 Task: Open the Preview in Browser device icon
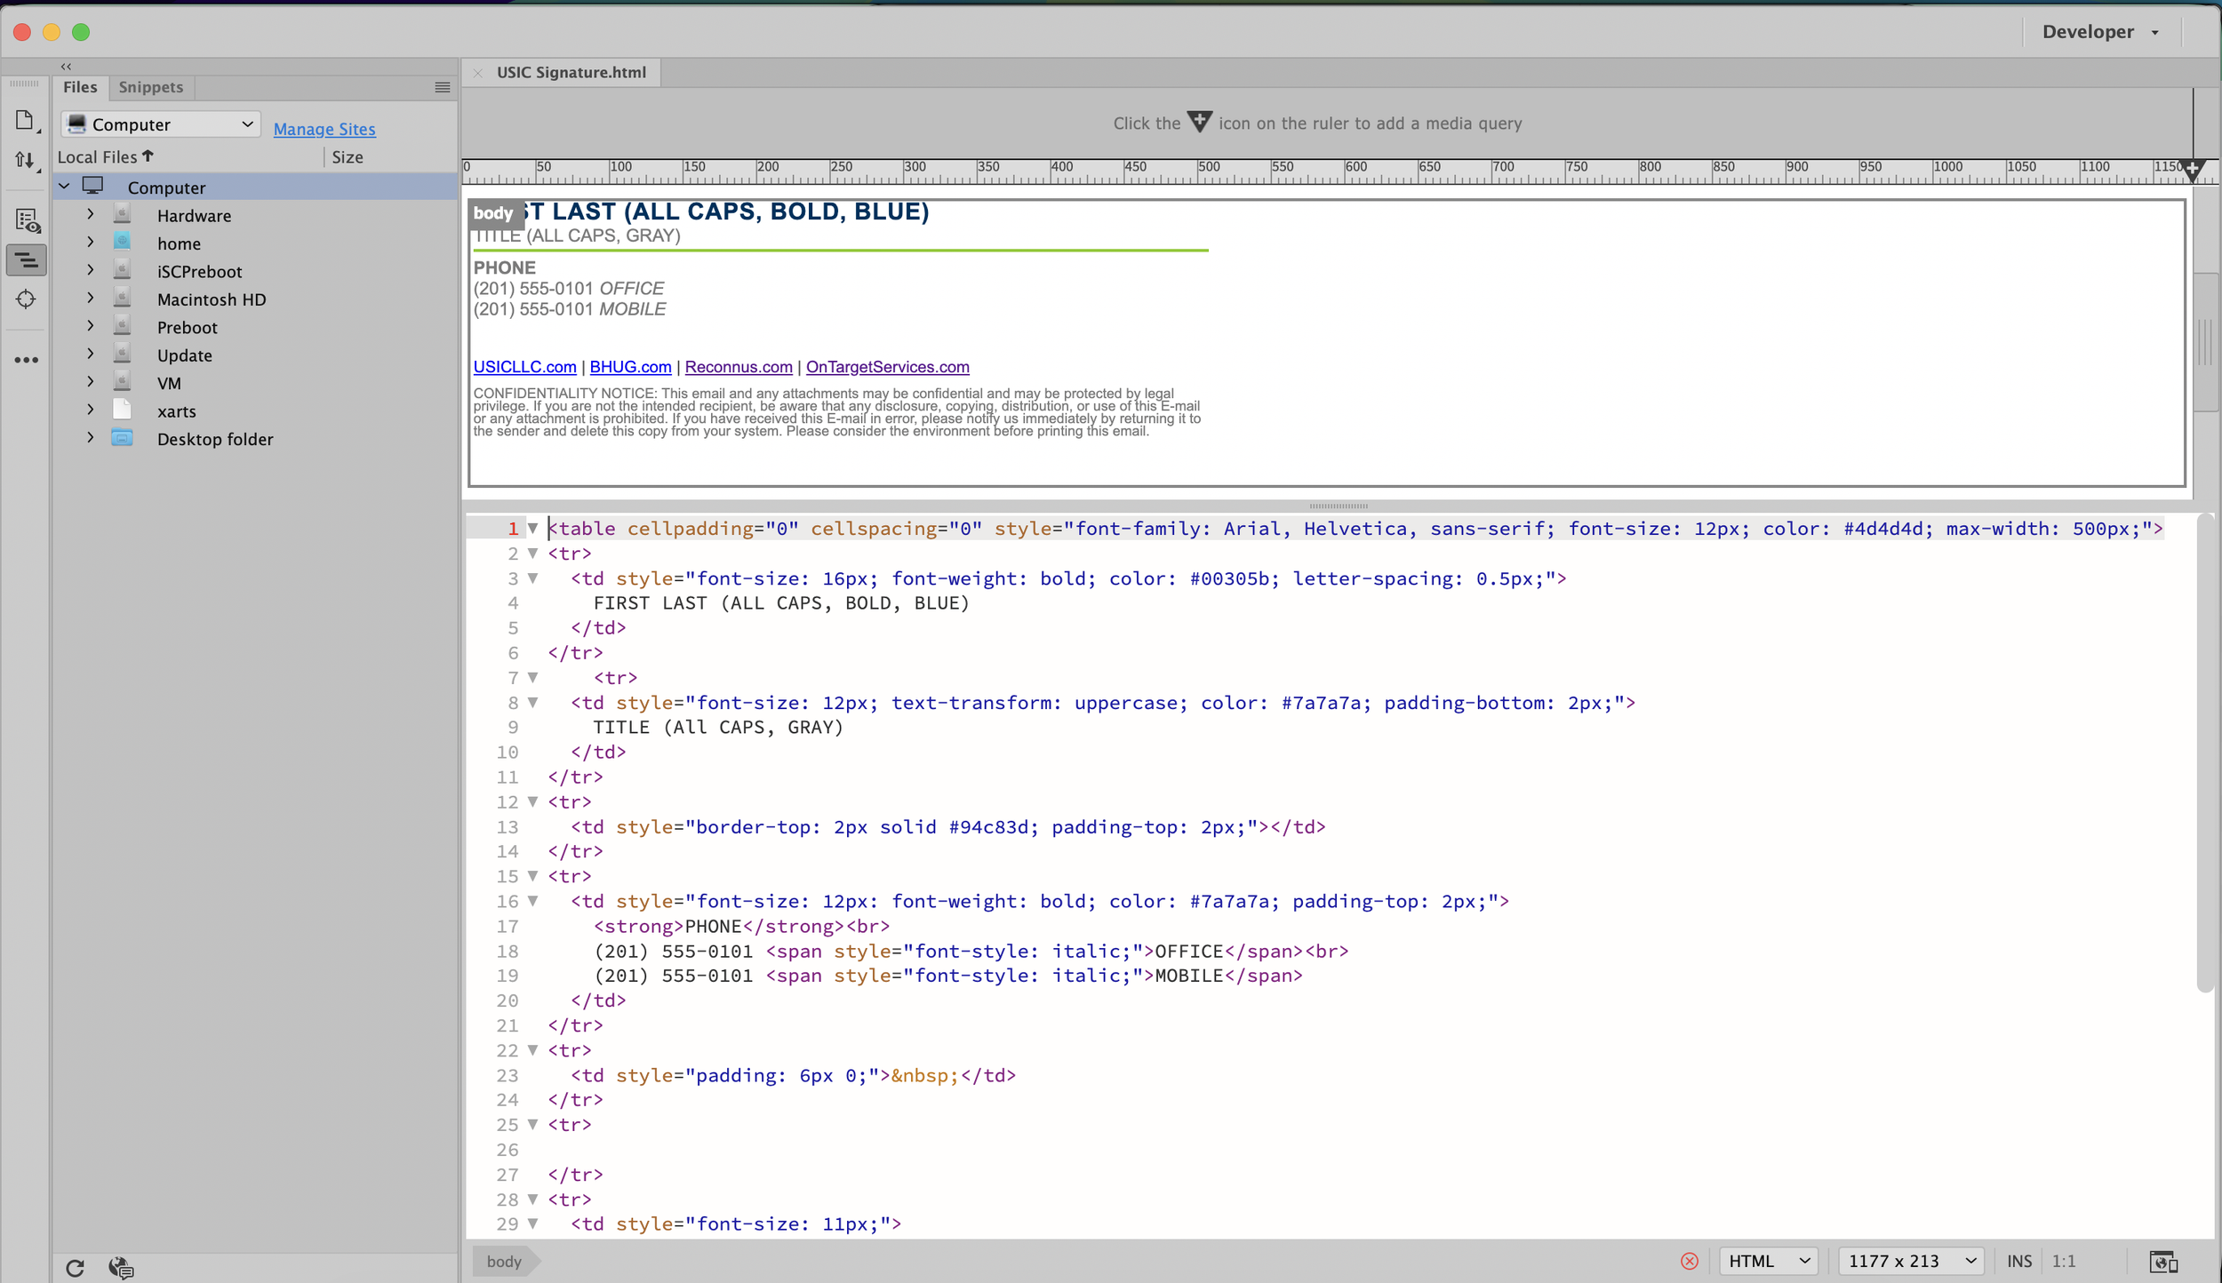tap(2163, 1261)
